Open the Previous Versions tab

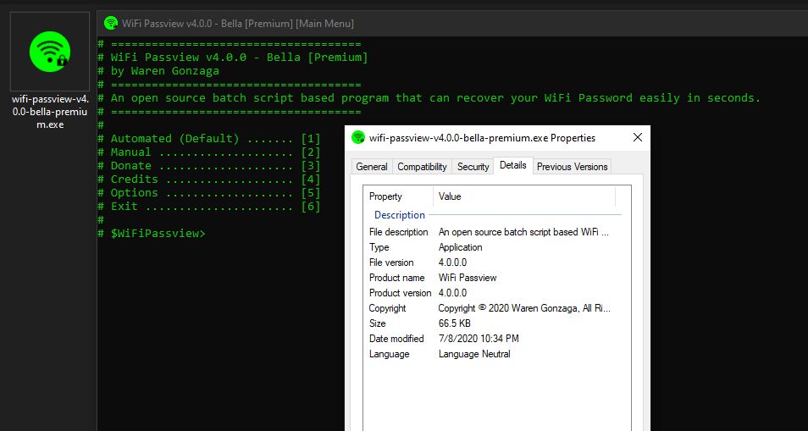click(572, 166)
